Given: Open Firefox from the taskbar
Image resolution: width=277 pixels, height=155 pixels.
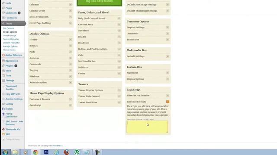Looking at the screenshot, I should pyautogui.click(x=67, y=152).
